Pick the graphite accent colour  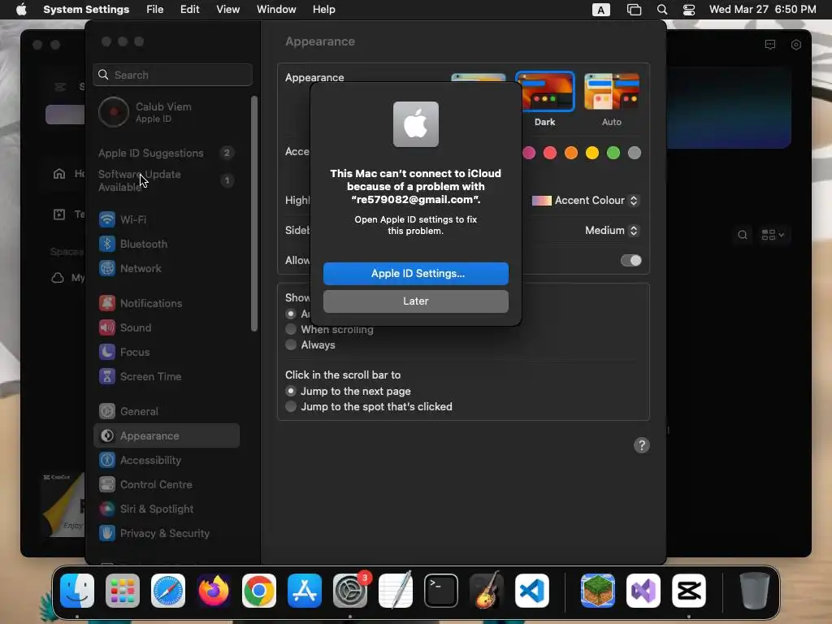[x=634, y=153]
